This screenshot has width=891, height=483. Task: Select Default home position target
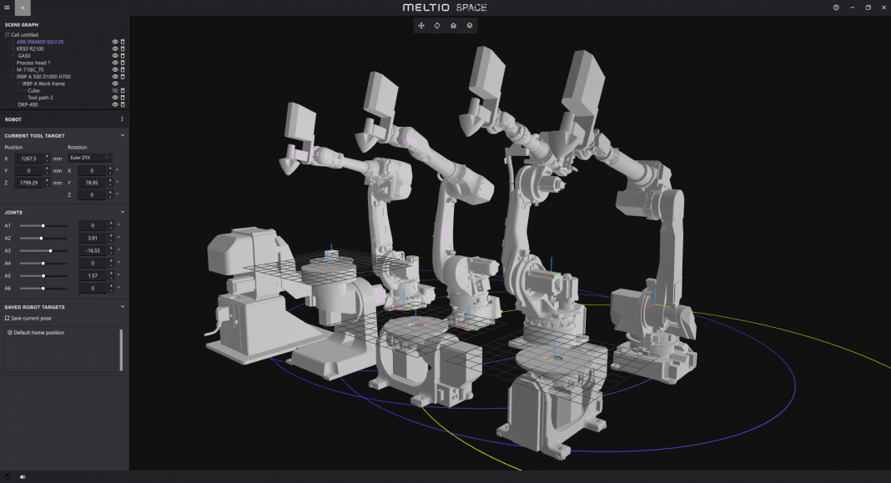click(36, 332)
